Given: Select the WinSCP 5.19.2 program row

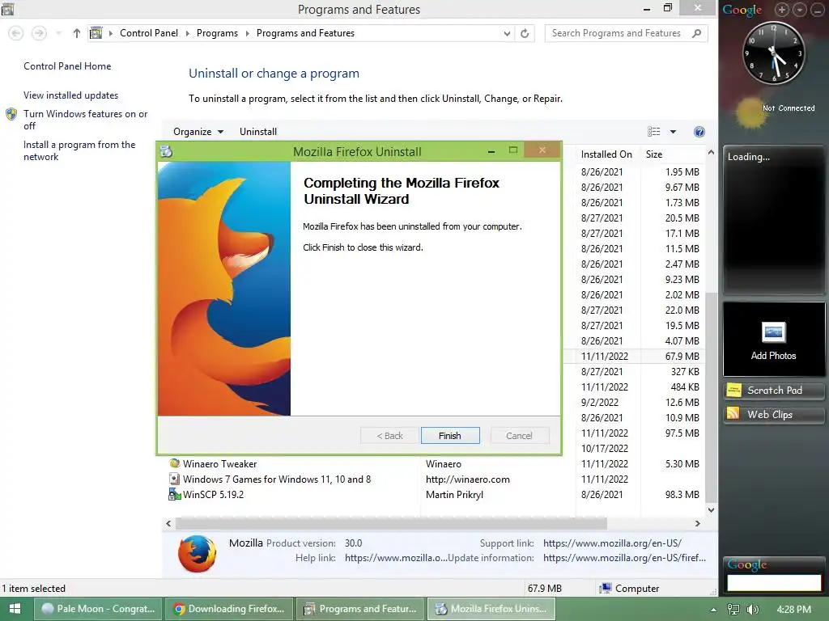Looking at the screenshot, I should pyautogui.click(x=436, y=494).
